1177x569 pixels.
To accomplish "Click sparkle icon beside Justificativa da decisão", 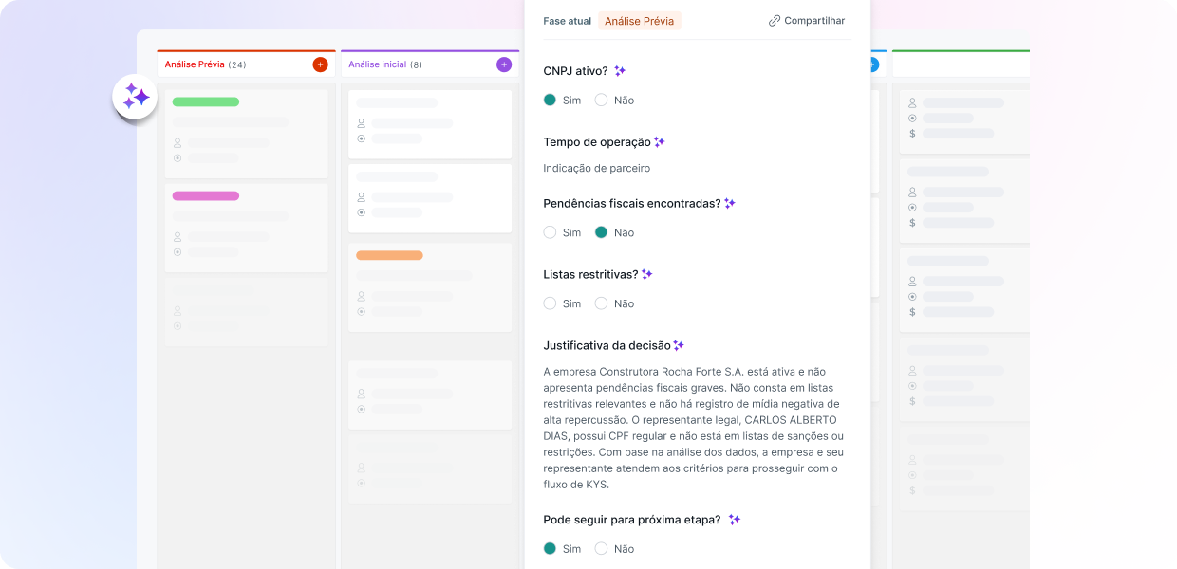I will (679, 345).
